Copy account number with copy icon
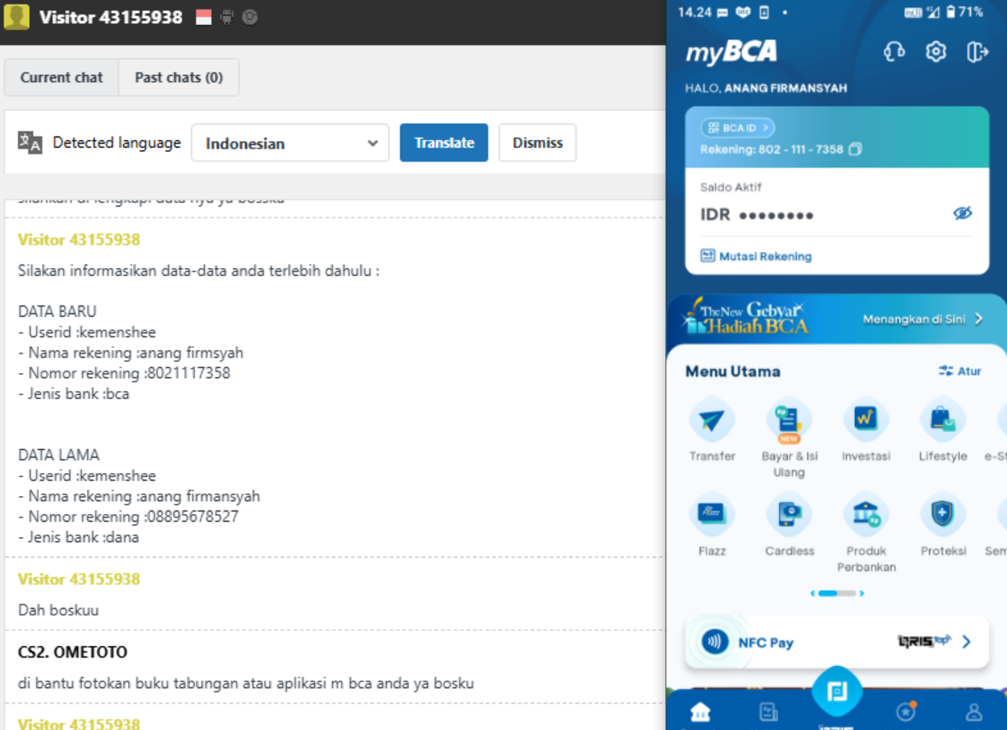The width and height of the screenshot is (1007, 730). (x=855, y=149)
